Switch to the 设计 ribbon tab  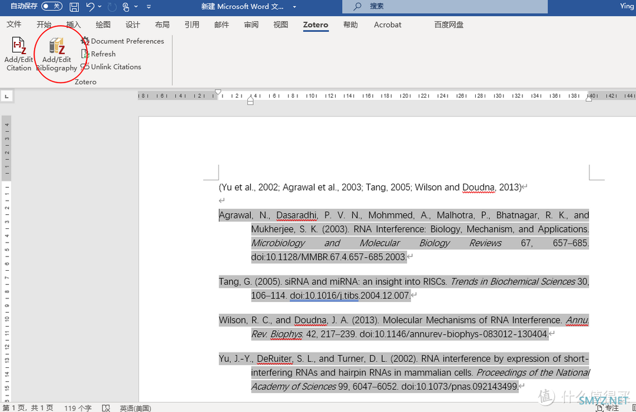point(132,24)
